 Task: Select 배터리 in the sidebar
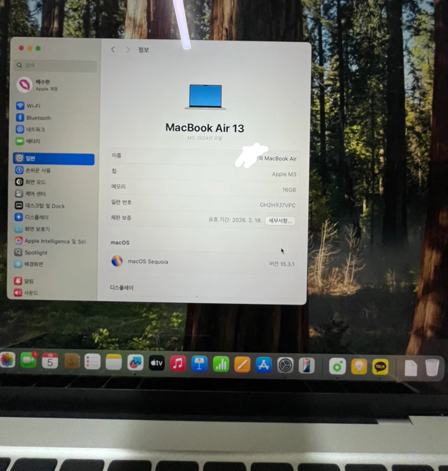(28, 141)
